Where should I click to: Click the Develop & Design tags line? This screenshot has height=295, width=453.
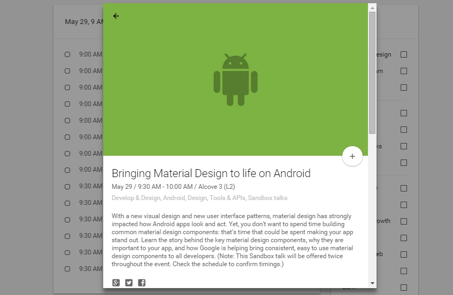pyautogui.click(x=199, y=198)
